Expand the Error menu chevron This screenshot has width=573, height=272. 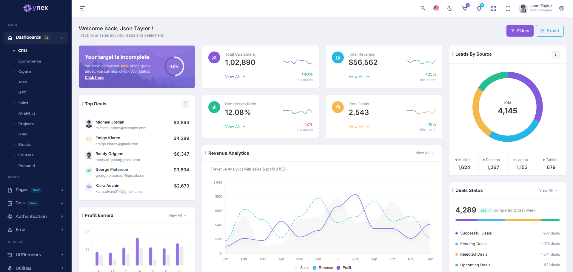coord(62,230)
